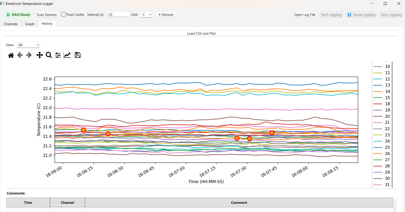405x212 pixels.
Task: Click Load CSV and Plot
Action: coord(201,33)
